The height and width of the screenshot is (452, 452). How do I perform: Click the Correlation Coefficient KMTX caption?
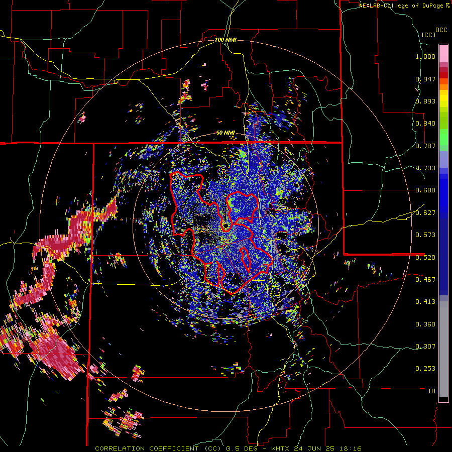[x=228, y=448]
